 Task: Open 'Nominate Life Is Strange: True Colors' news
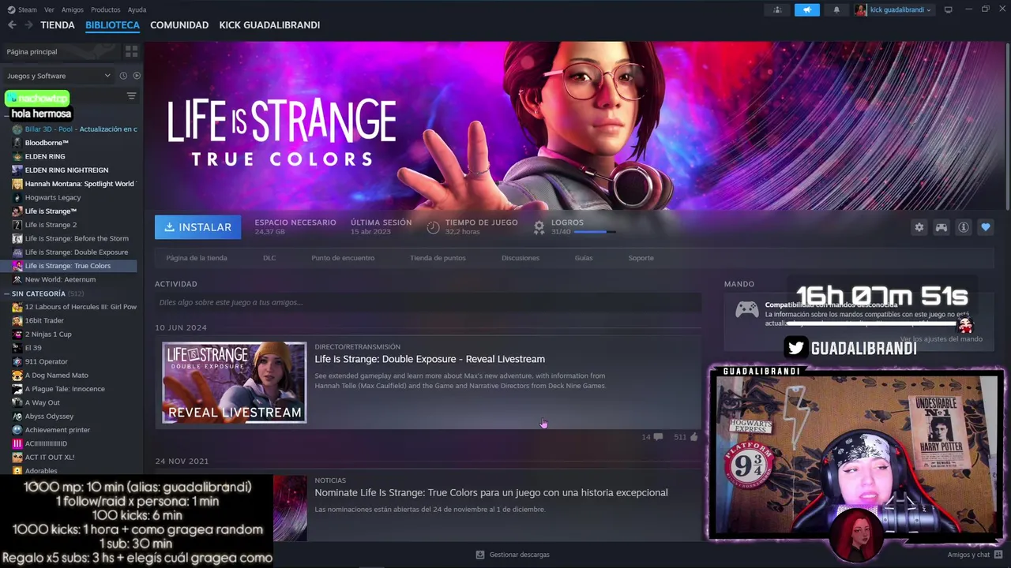491,492
